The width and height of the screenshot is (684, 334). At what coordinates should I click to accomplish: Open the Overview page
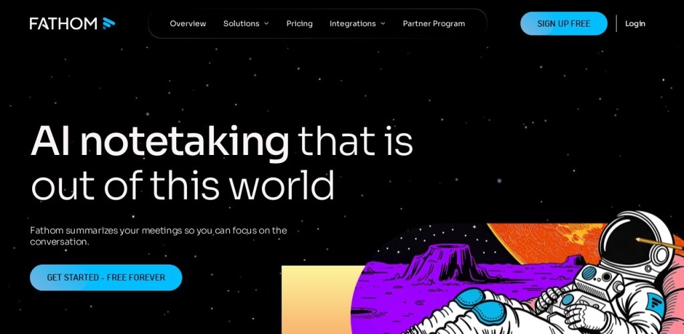tap(188, 23)
